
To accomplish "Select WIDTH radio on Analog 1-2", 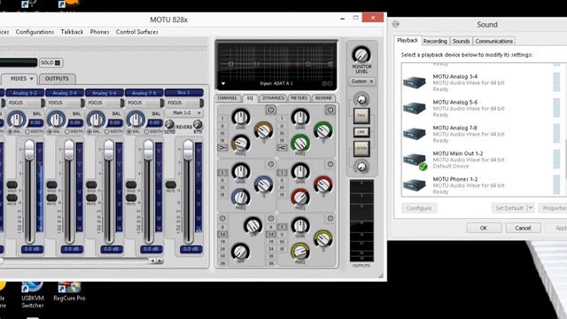I will point(27,132).
